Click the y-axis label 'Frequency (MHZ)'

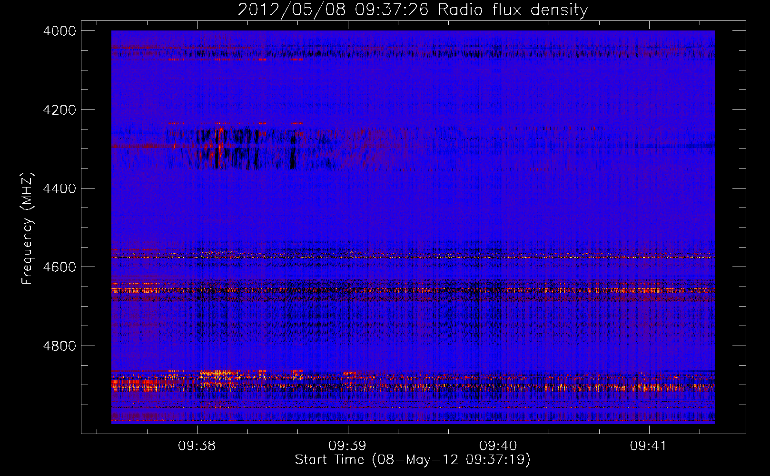28,228
